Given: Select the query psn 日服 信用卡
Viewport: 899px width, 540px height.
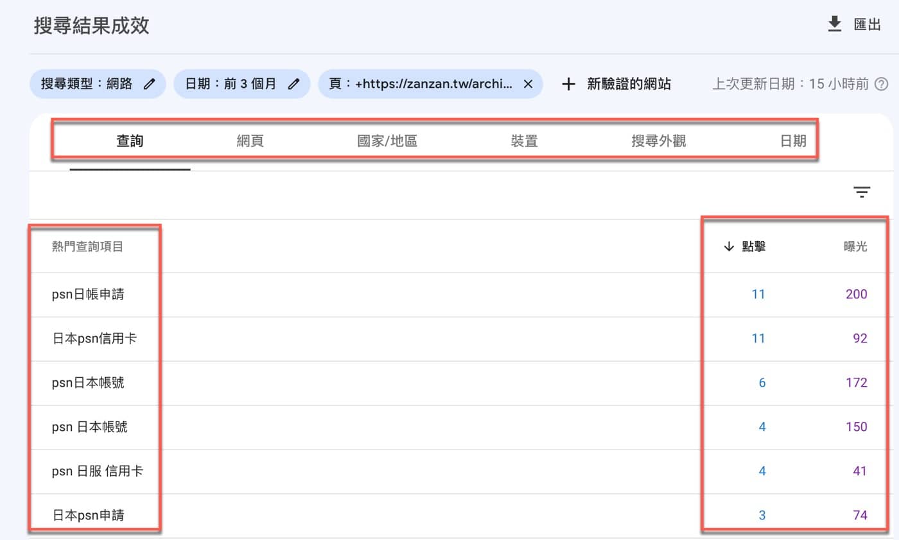Looking at the screenshot, I should point(98,471).
